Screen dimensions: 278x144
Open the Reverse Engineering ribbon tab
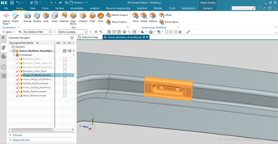tap(120, 8)
